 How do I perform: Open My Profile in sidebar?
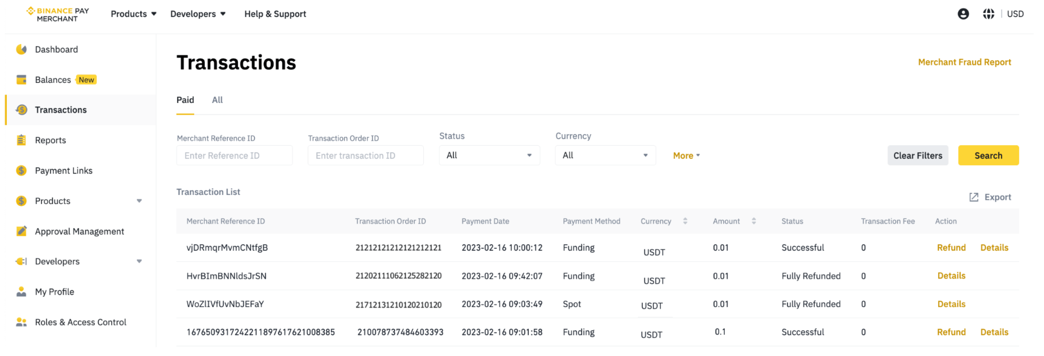pyautogui.click(x=54, y=292)
